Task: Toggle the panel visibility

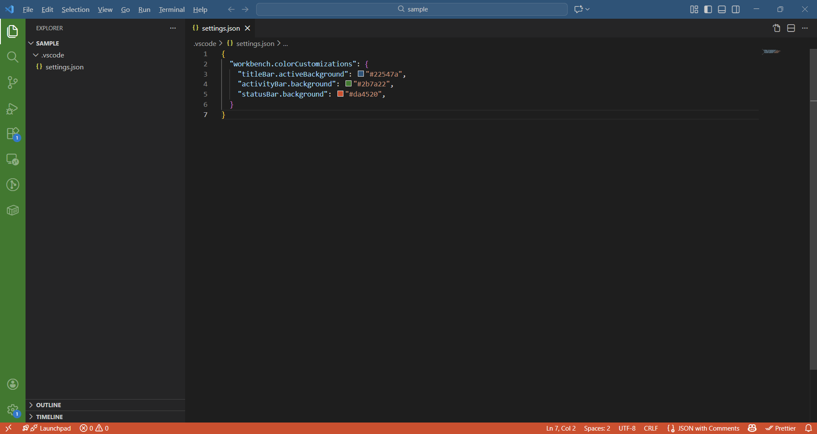Action: [x=722, y=9]
